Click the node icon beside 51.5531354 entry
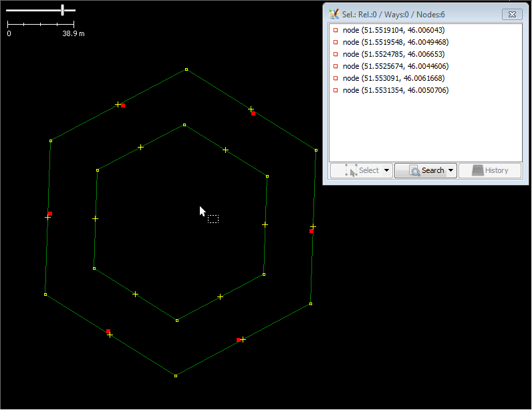This screenshot has width=532, height=410. tap(336, 90)
